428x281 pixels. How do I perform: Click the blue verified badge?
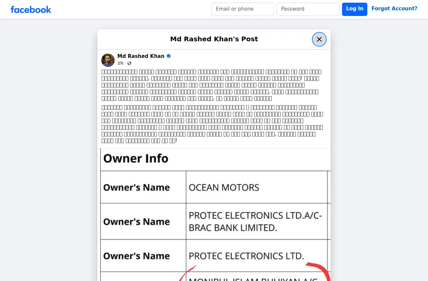click(x=169, y=56)
